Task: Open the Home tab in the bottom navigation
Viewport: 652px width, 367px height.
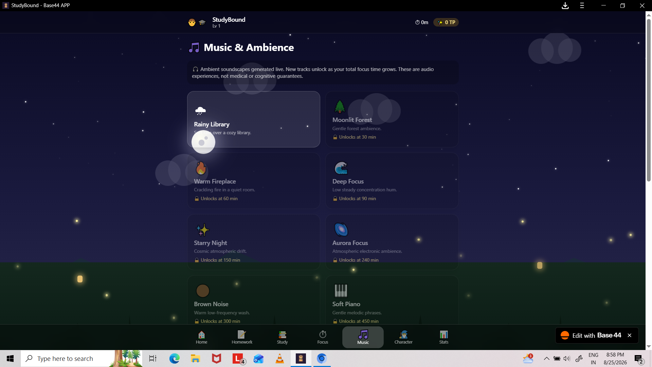Action: tap(201, 337)
